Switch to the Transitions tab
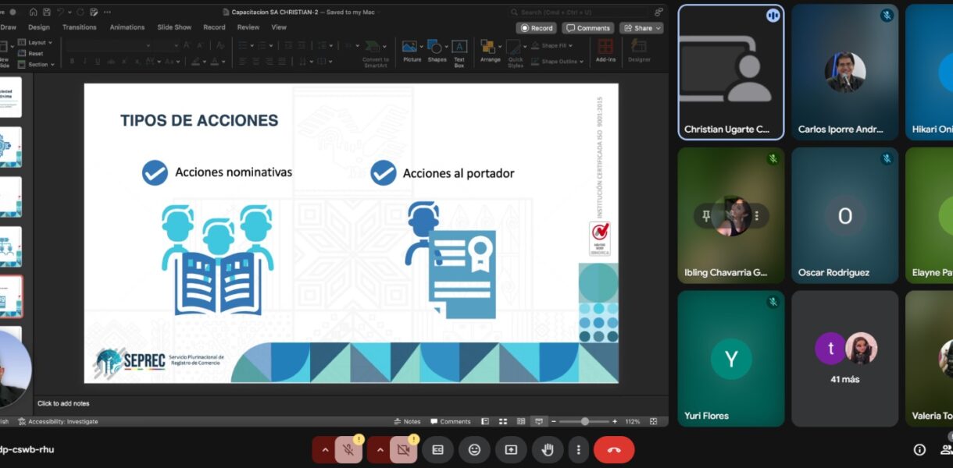 [x=80, y=27]
